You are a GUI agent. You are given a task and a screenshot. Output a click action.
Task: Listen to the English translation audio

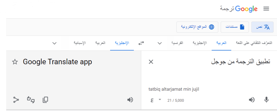(x=130, y=100)
